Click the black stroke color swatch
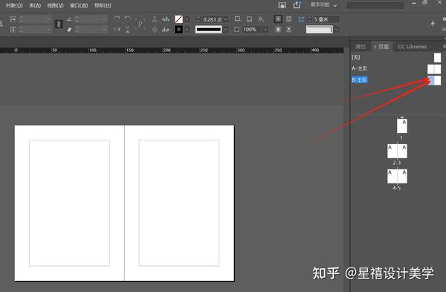This screenshot has width=446, height=292. pyautogui.click(x=178, y=29)
